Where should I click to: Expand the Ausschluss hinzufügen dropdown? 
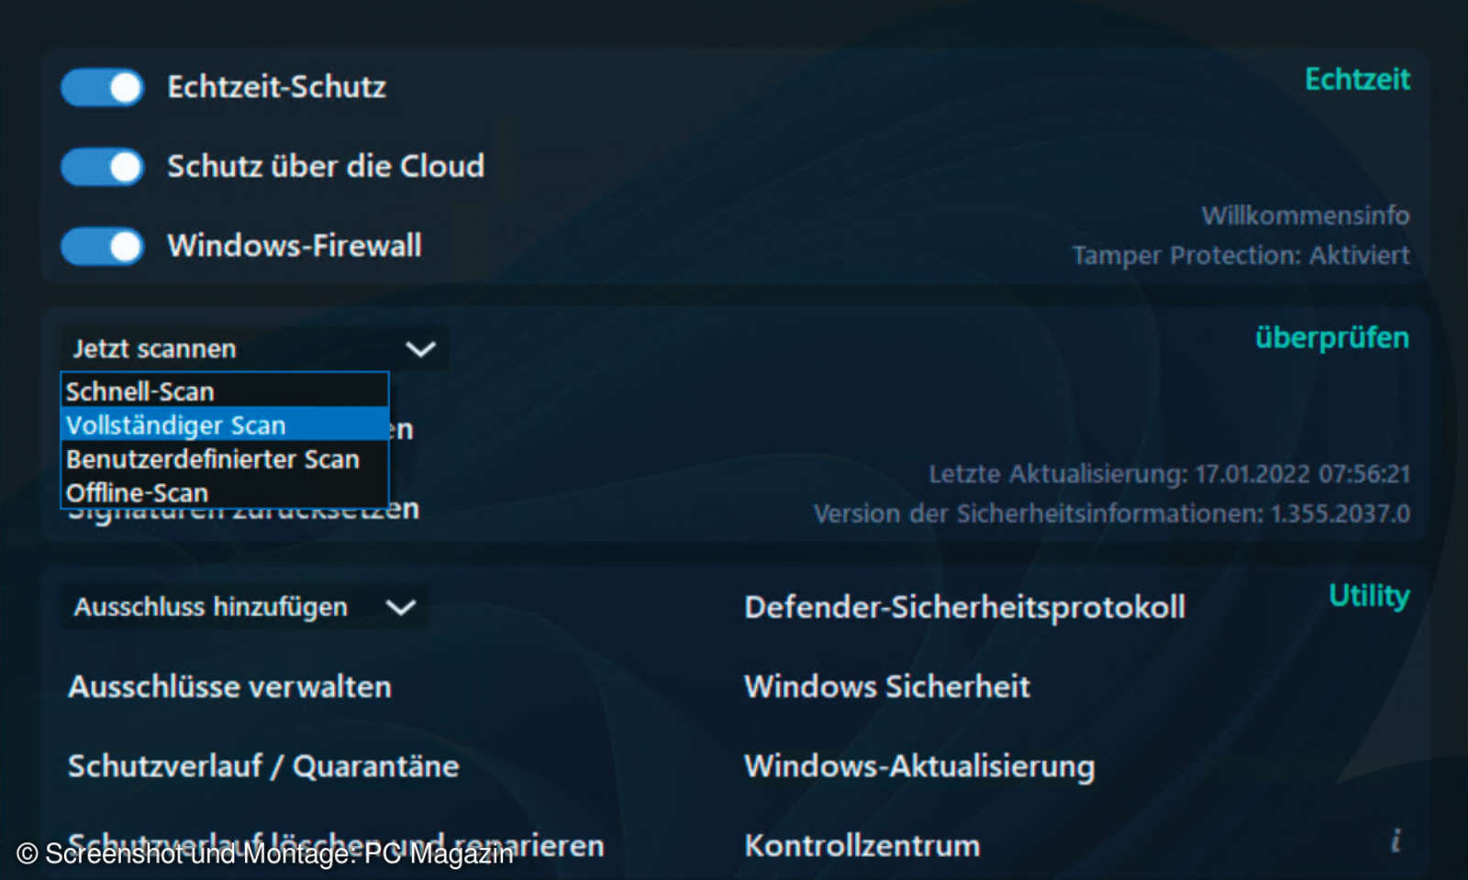(x=399, y=606)
